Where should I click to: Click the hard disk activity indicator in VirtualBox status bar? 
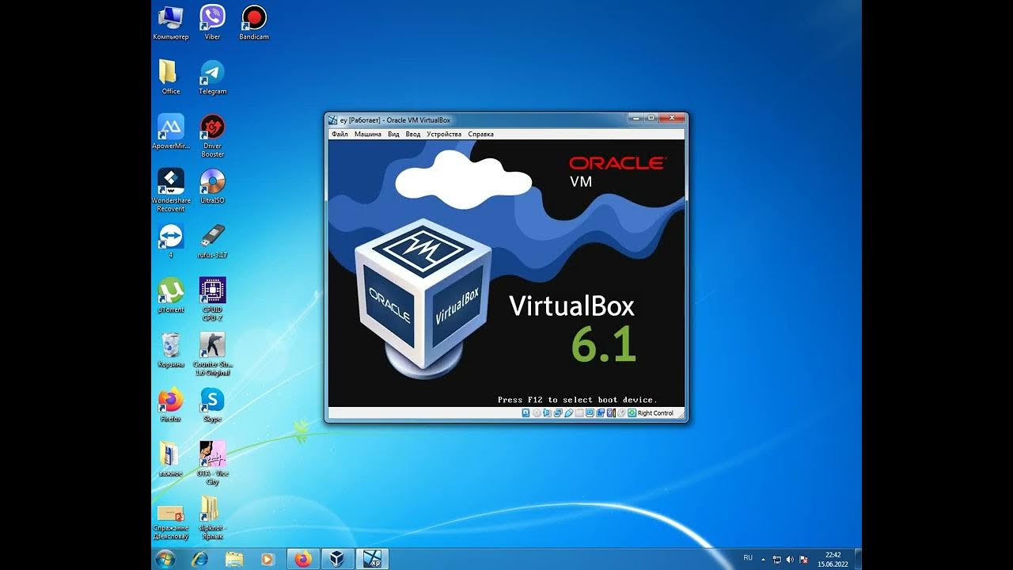click(525, 412)
